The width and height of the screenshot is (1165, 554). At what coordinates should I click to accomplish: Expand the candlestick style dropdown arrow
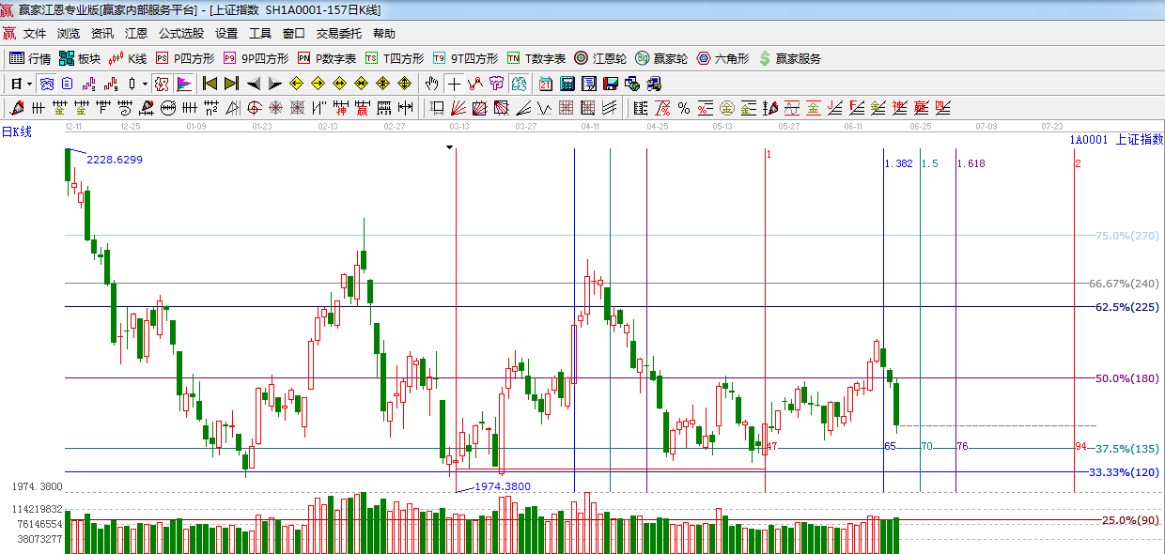pyautogui.click(x=144, y=84)
